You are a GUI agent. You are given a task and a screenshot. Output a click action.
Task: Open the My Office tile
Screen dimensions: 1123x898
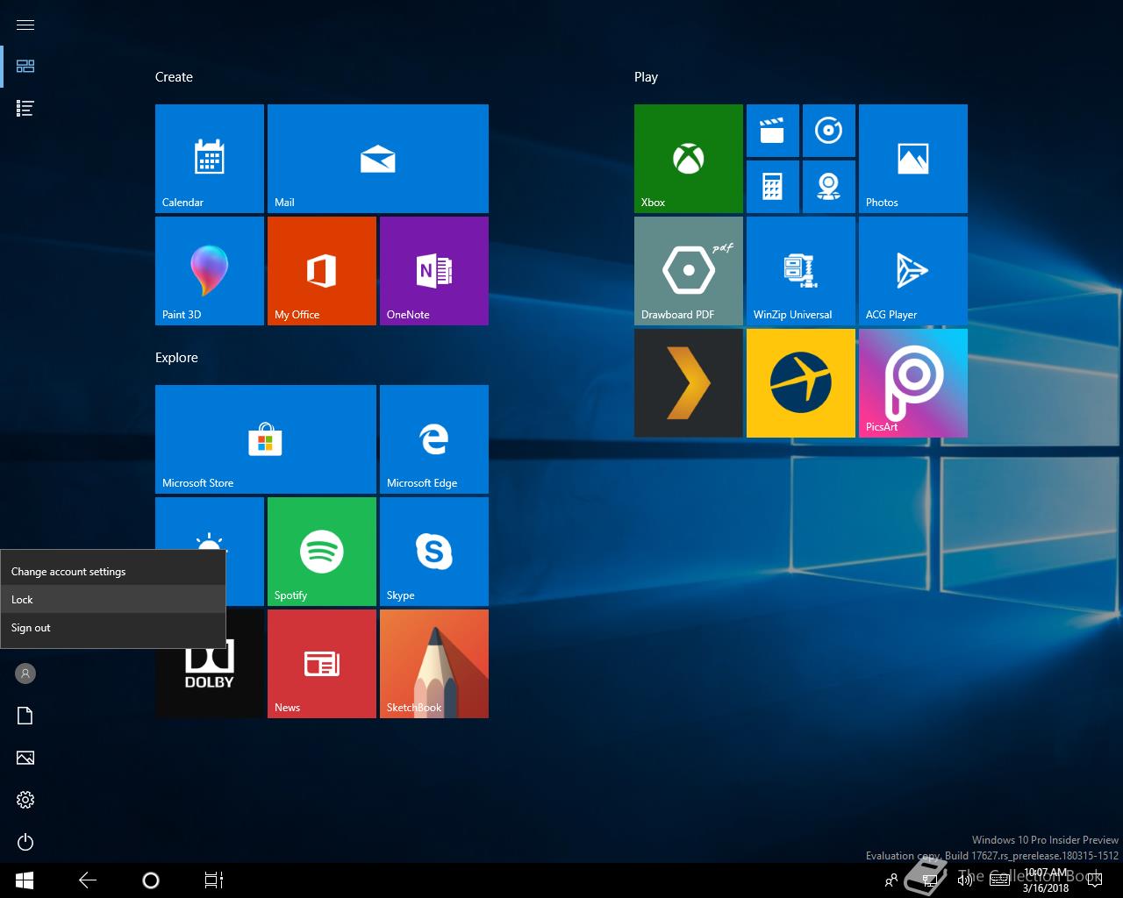click(322, 271)
